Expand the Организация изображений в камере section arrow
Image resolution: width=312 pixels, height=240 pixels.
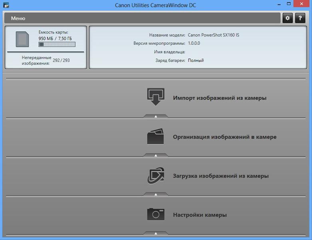156,155
